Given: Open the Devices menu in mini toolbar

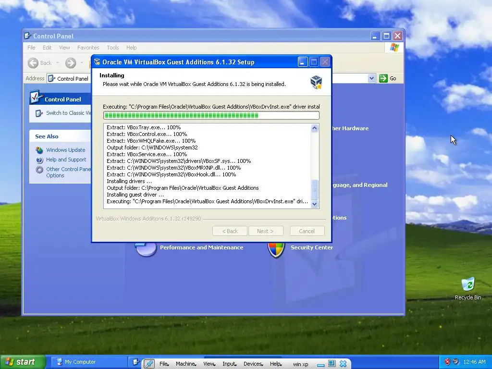Looking at the screenshot, I should click(x=253, y=364).
